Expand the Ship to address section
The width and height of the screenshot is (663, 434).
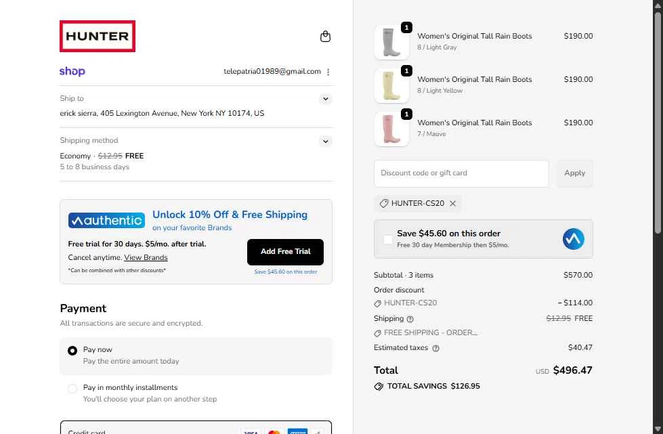(x=326, y=99)
